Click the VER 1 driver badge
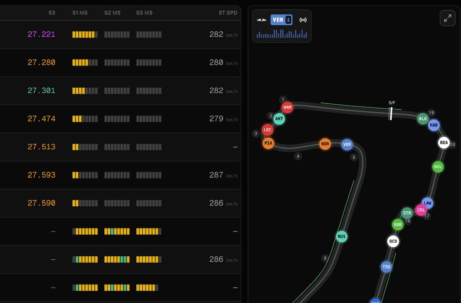Image resolution: width=461 pixels, height=303 pixels. click(282, 20)
